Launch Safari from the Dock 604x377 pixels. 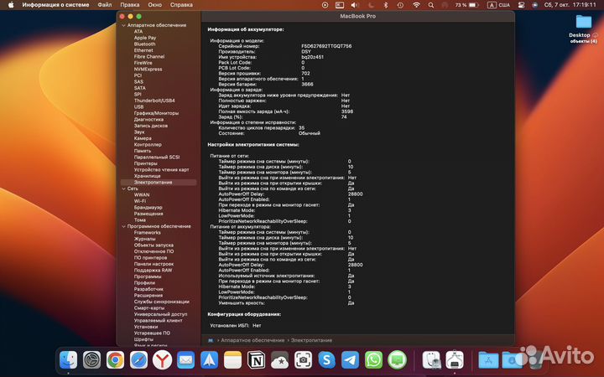(x=138, y=360)
